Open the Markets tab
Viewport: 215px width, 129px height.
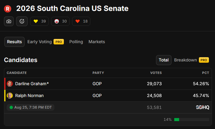click(97, 42)
